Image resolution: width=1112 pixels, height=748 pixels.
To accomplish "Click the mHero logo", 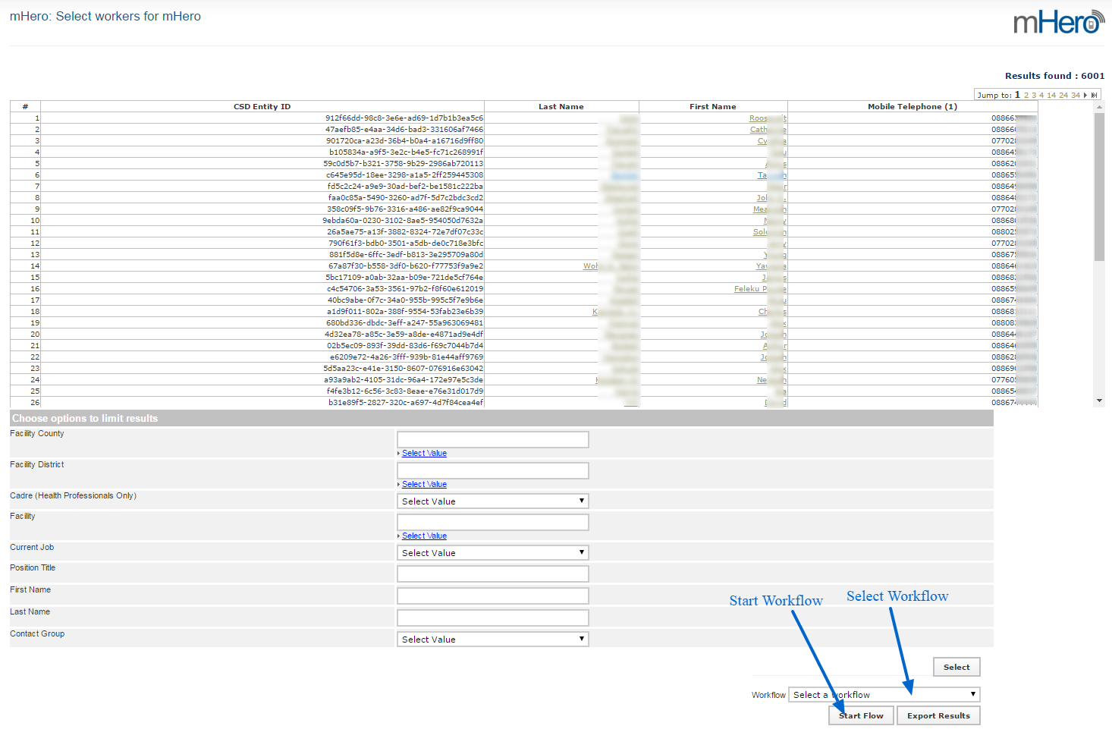I will click(x=1059, y=22).
